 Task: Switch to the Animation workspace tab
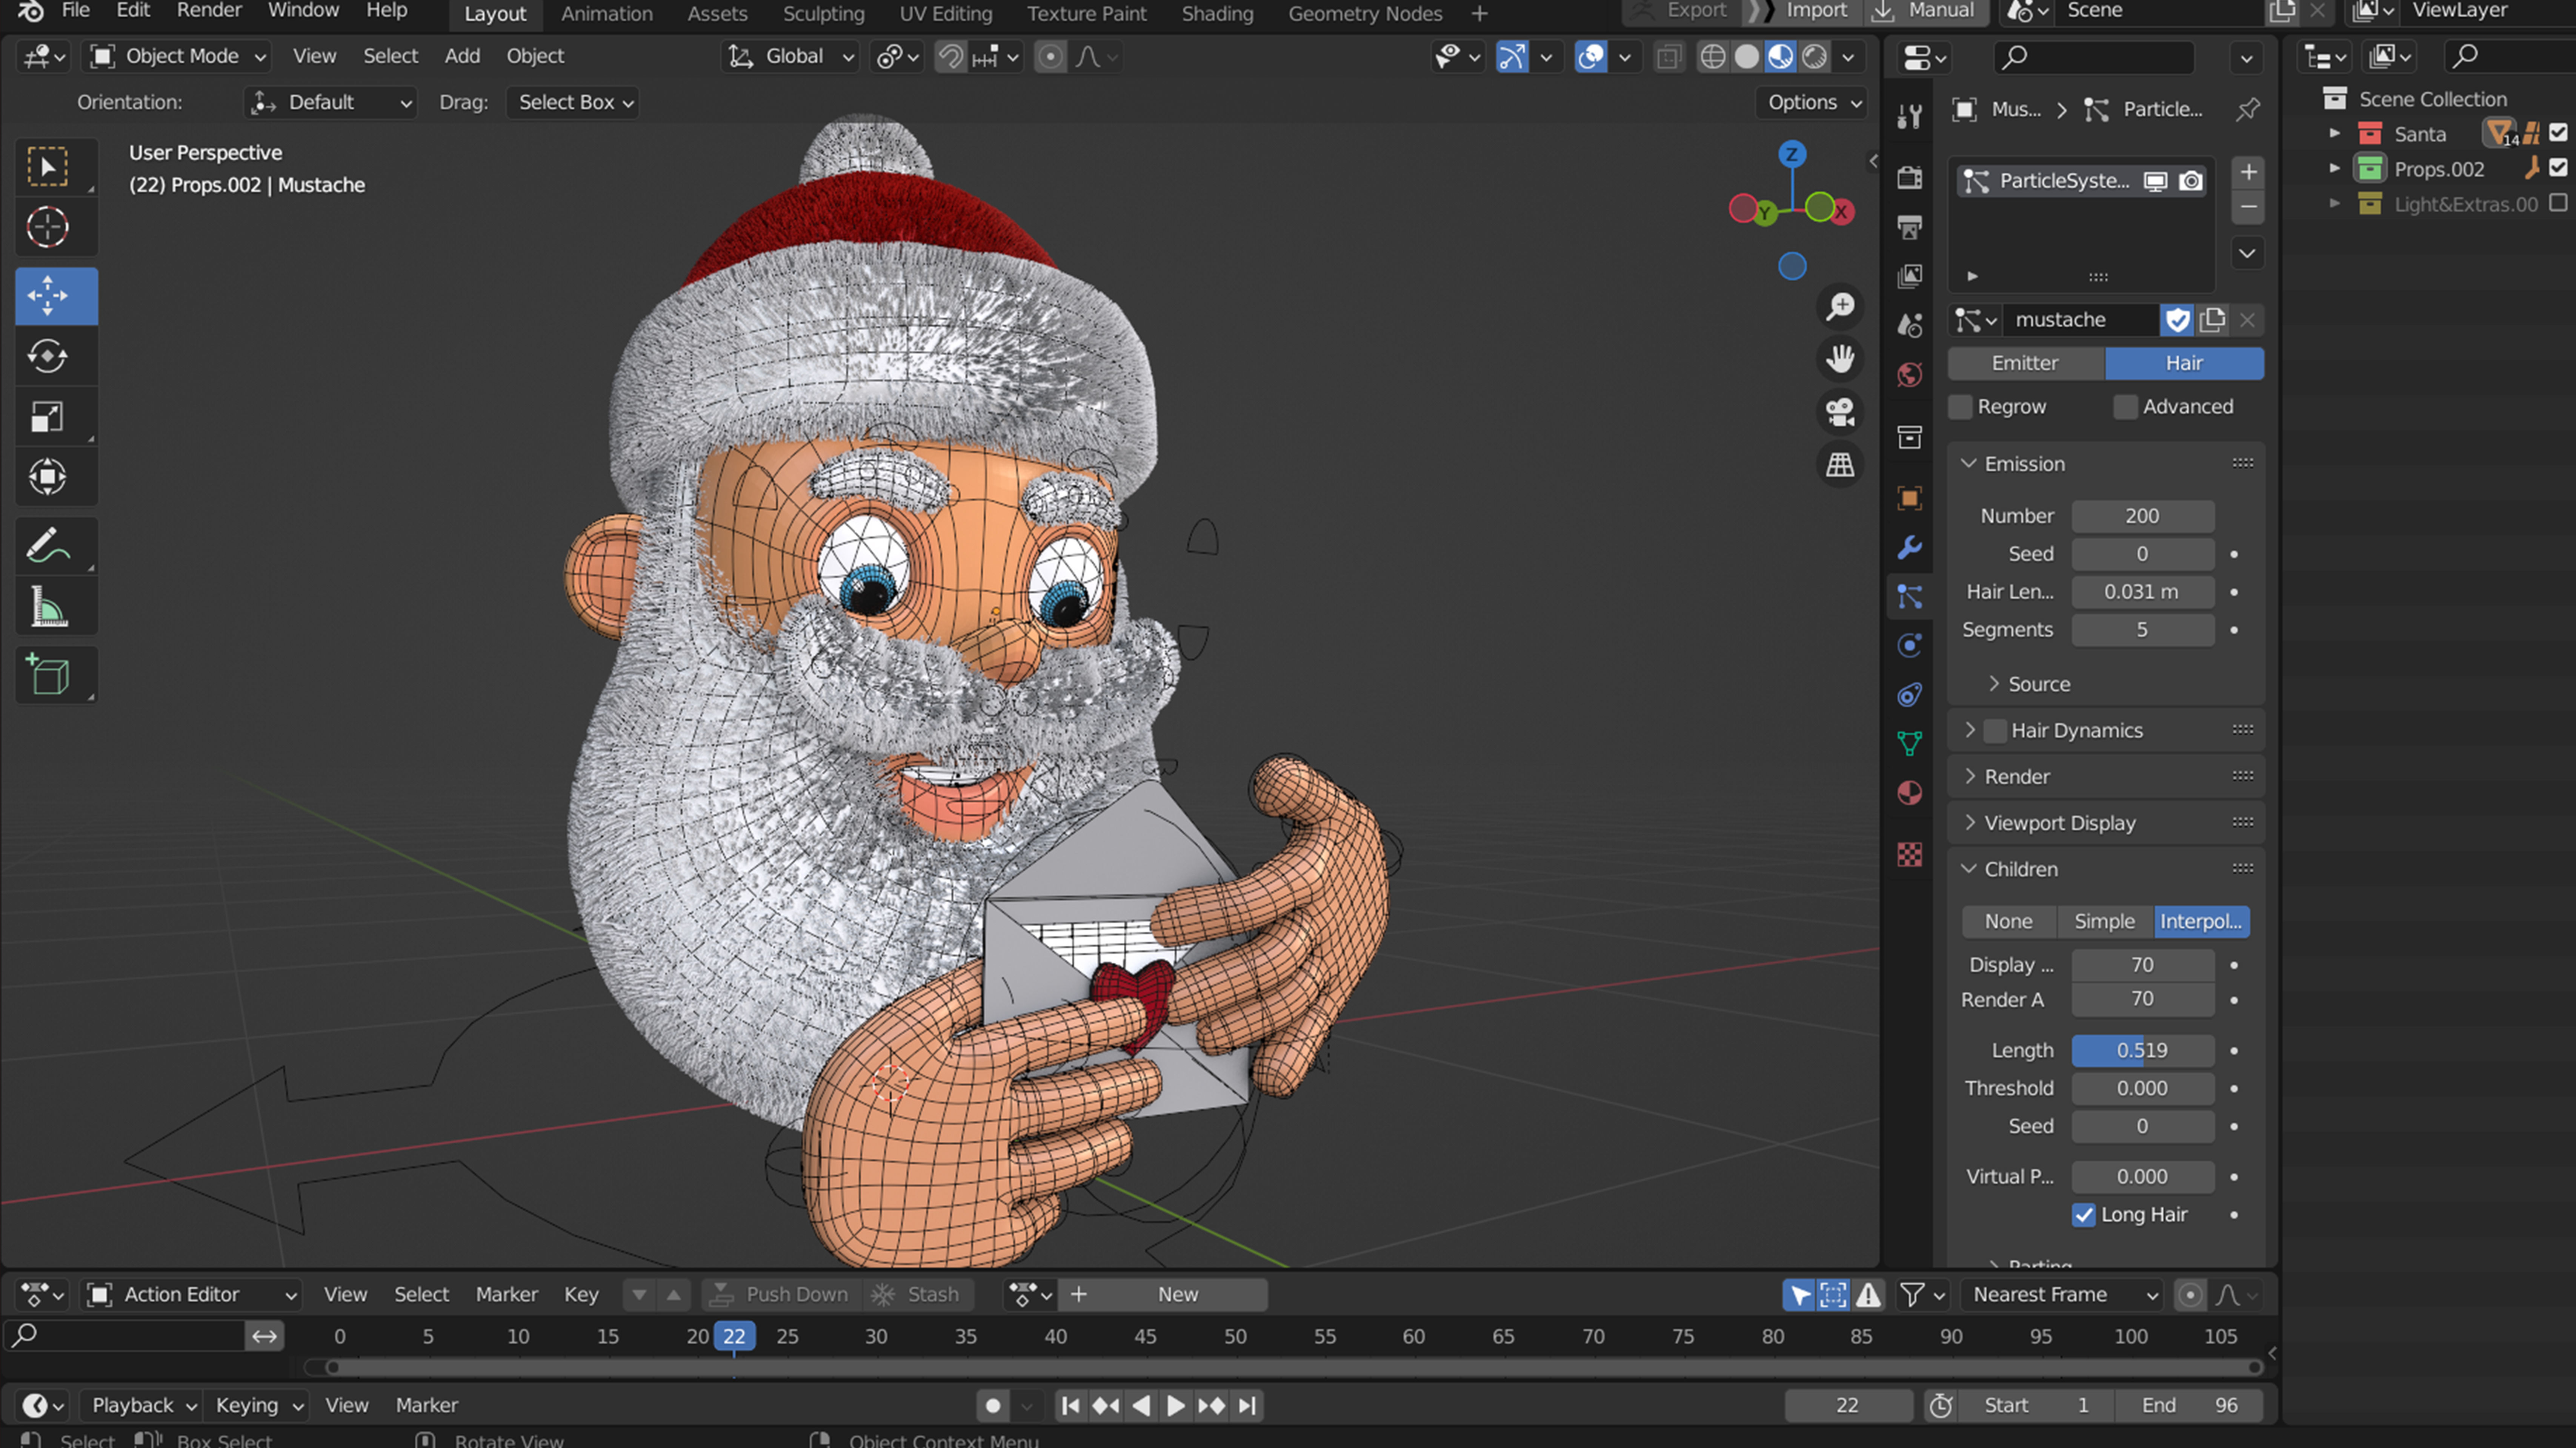coord(607,14)
